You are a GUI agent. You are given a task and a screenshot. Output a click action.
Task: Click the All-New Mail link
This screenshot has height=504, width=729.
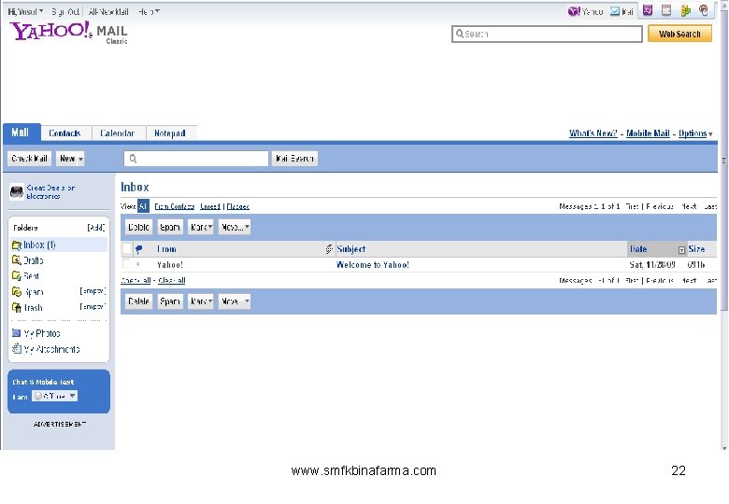click(x=108, y=11)
